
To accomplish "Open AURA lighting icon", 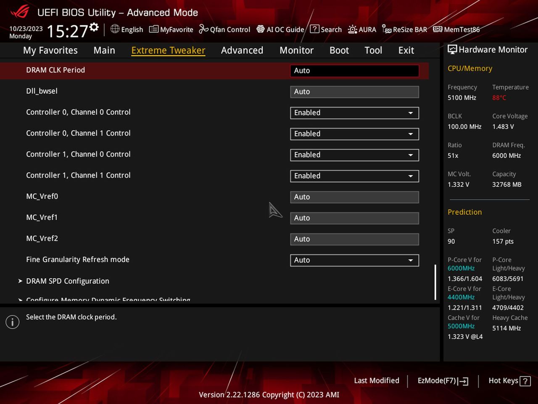I will click(x=353, y=29).
